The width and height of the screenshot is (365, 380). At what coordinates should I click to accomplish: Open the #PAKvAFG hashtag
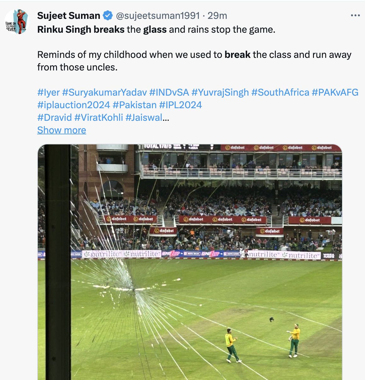pyautogui.click(x=335, y=92)
